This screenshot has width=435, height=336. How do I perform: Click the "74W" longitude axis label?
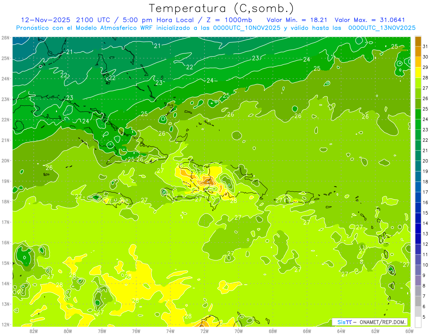pos(170,331)
